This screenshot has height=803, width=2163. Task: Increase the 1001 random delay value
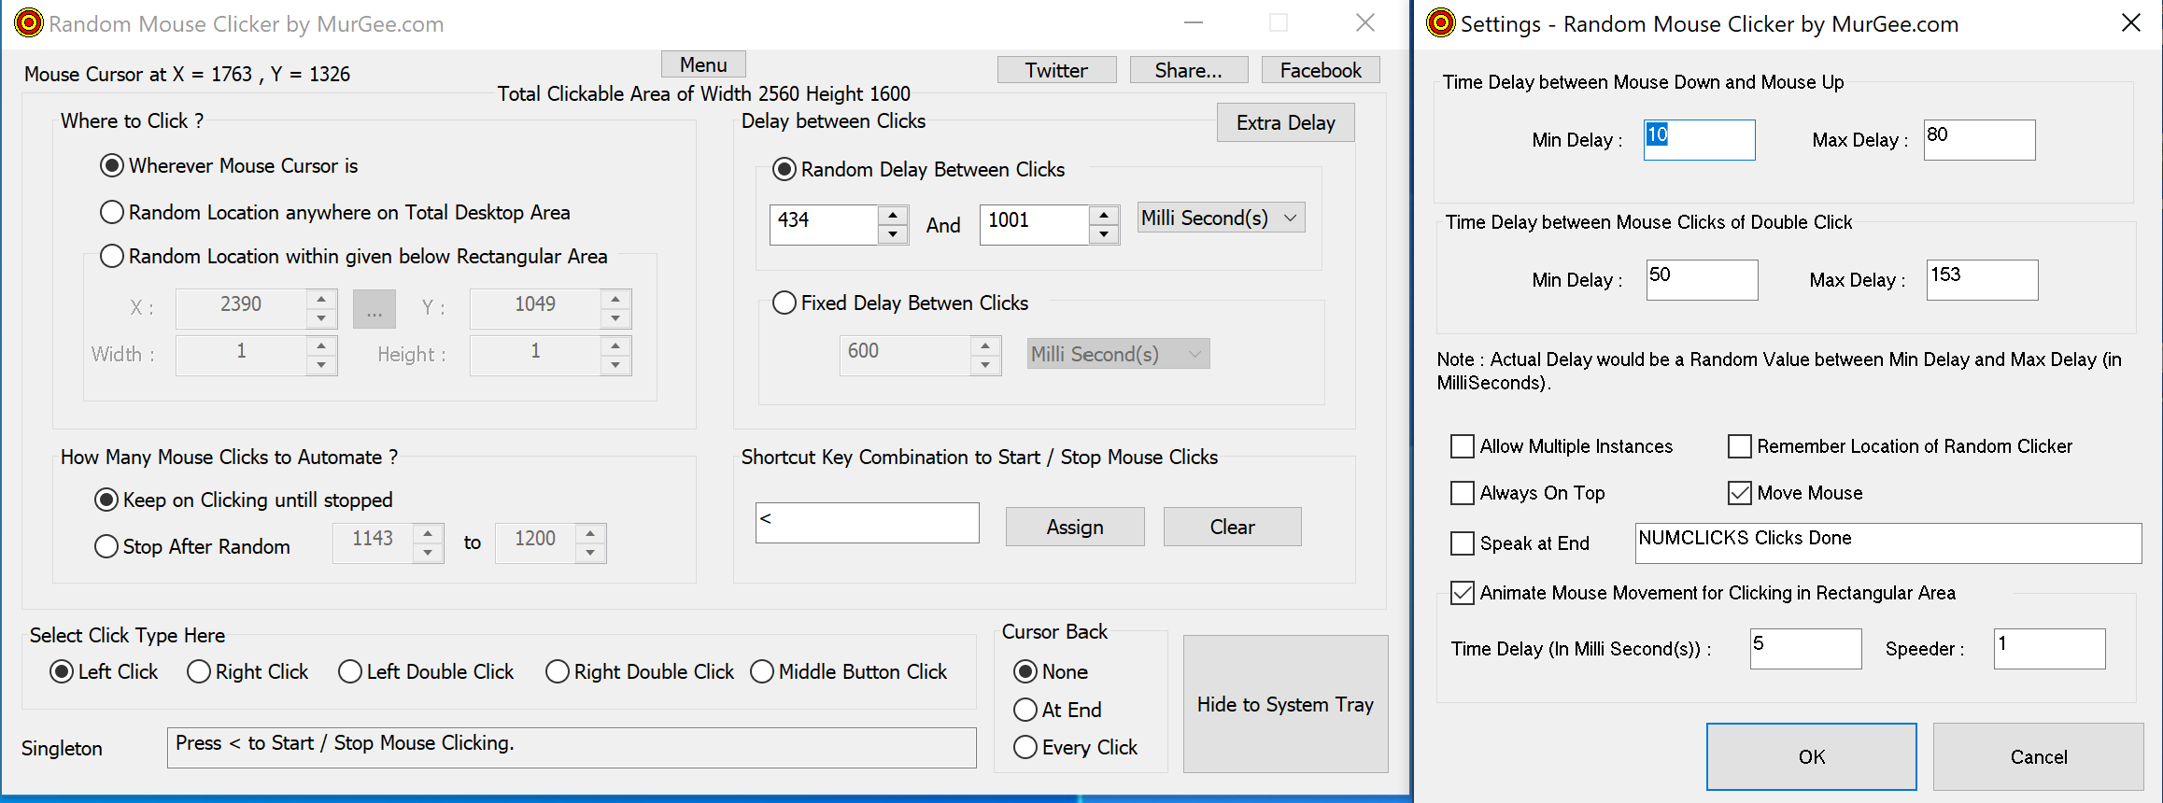(x=1104, y=216)
